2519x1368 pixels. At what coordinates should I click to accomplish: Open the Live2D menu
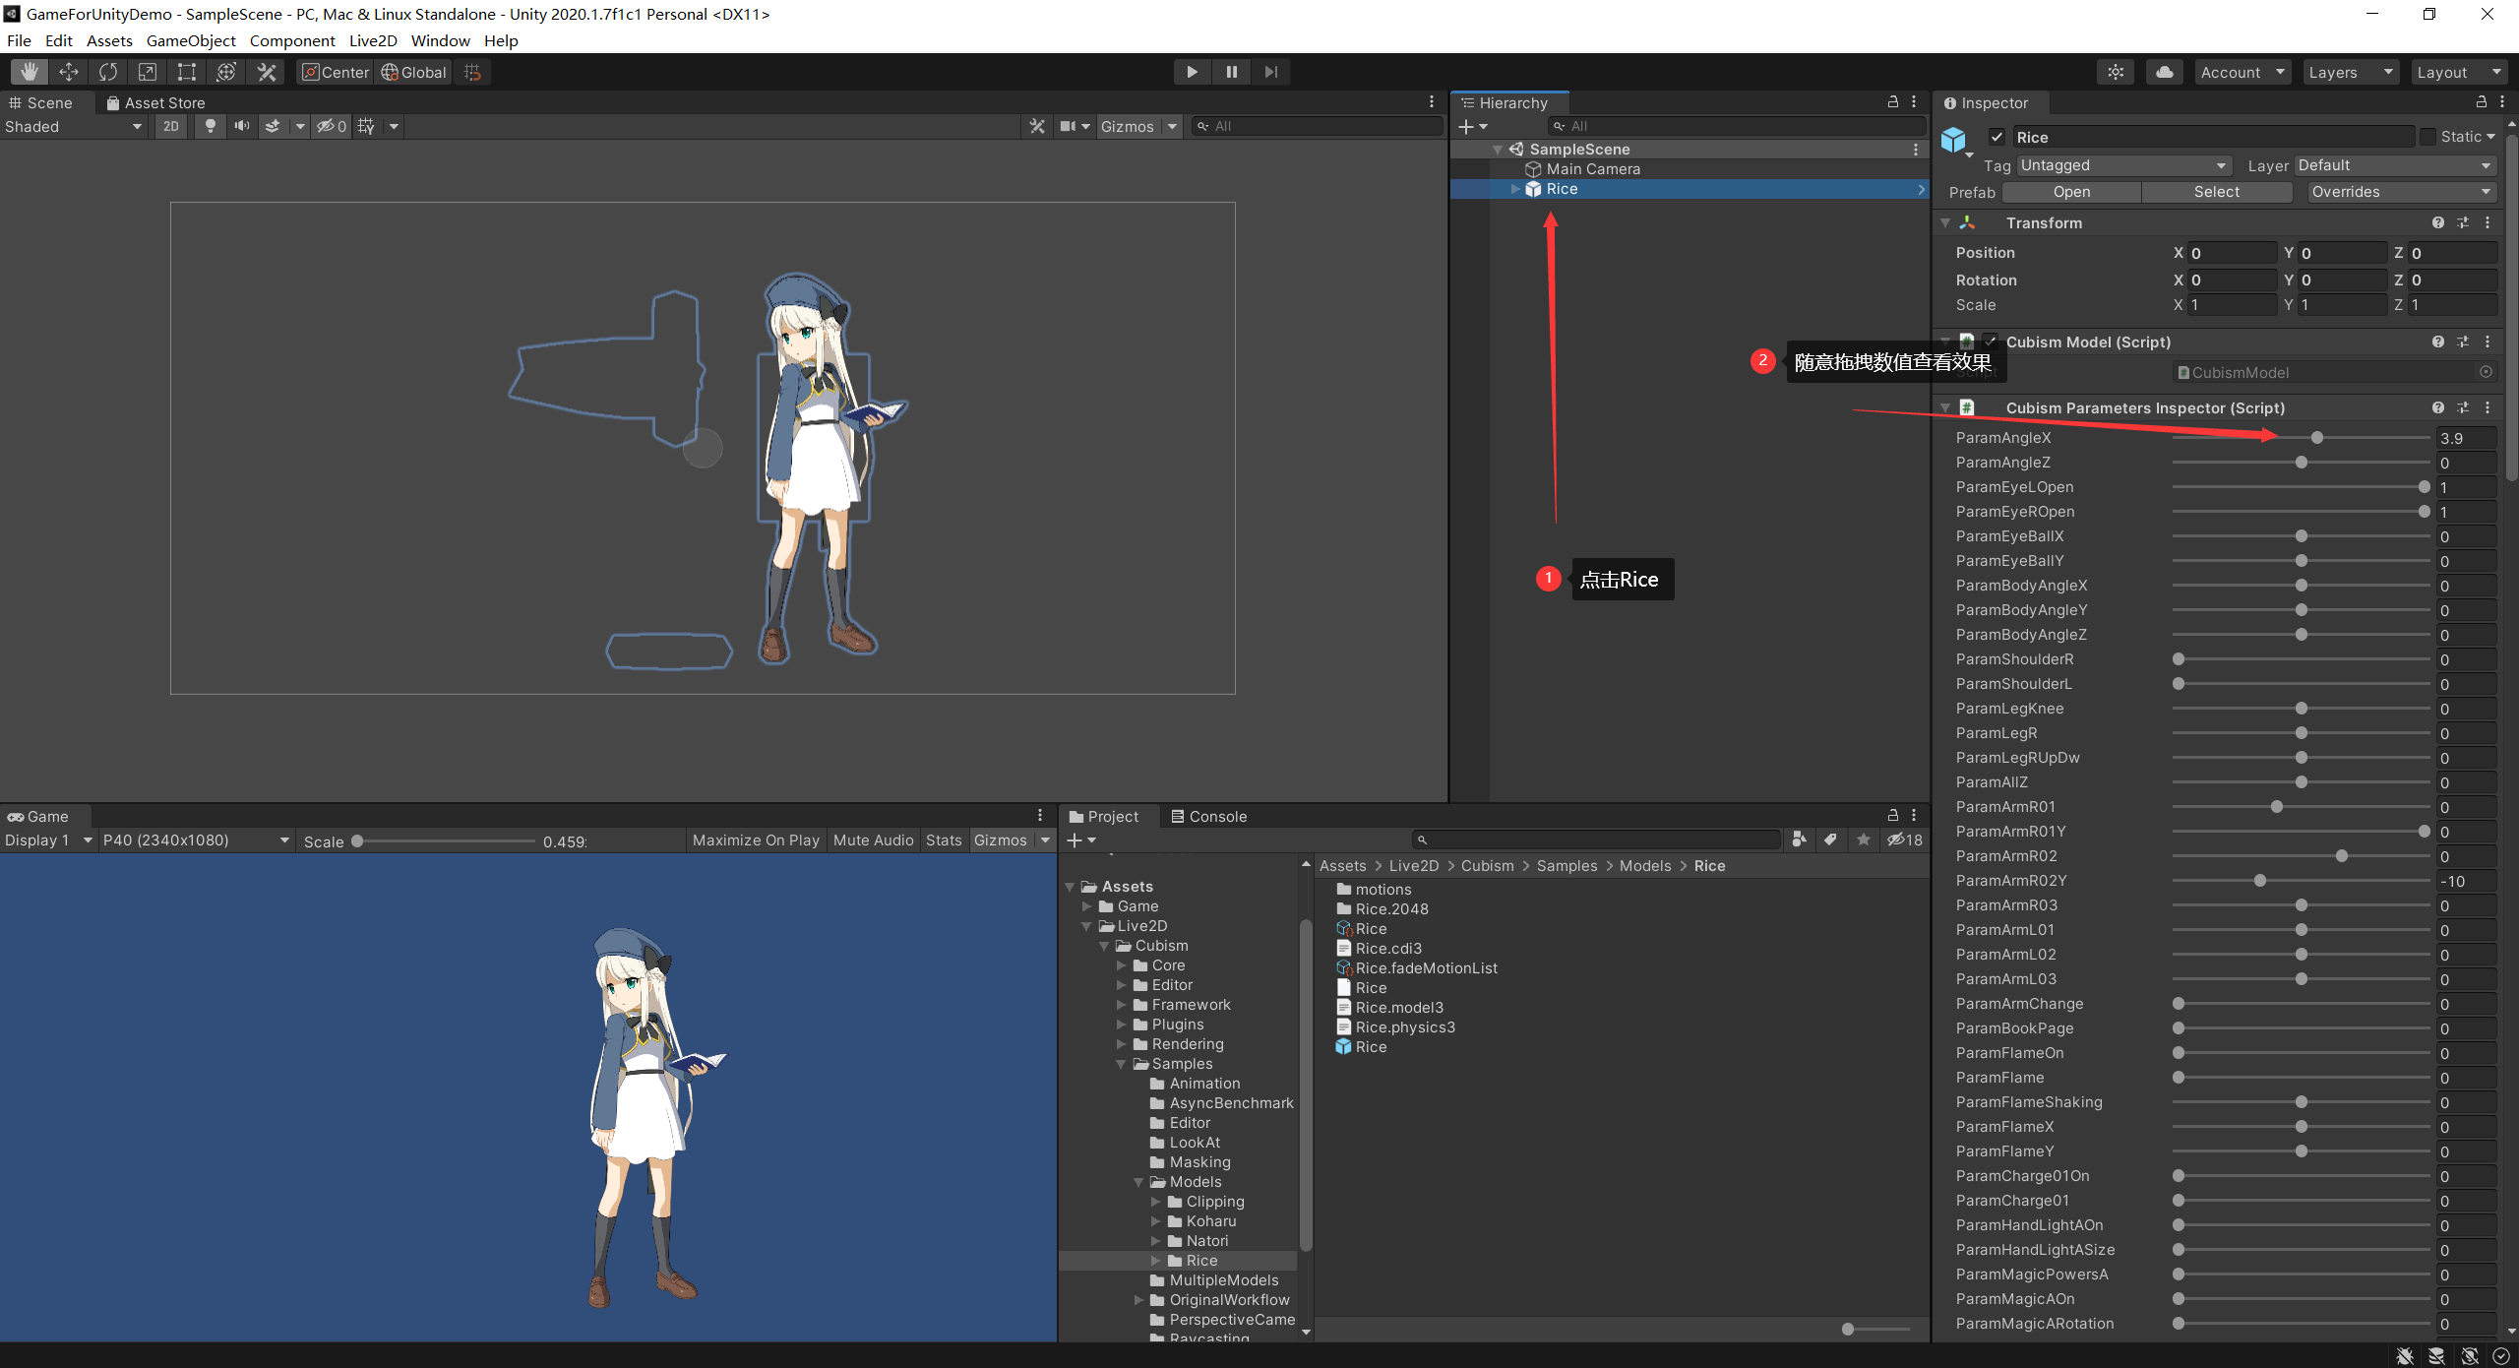373,40
